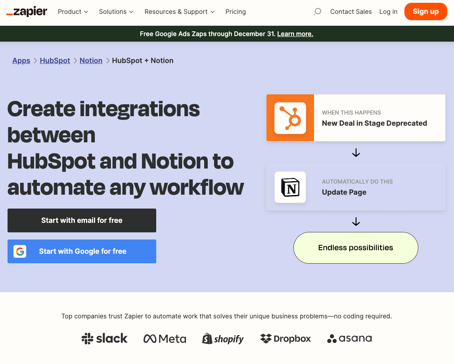Click the Shopify logo
The image size is (454, 364).
click(223, 339)
